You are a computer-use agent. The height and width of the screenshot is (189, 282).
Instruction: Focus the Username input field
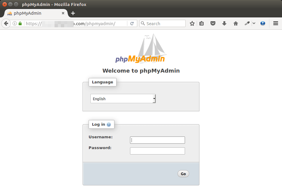(157, 140)
